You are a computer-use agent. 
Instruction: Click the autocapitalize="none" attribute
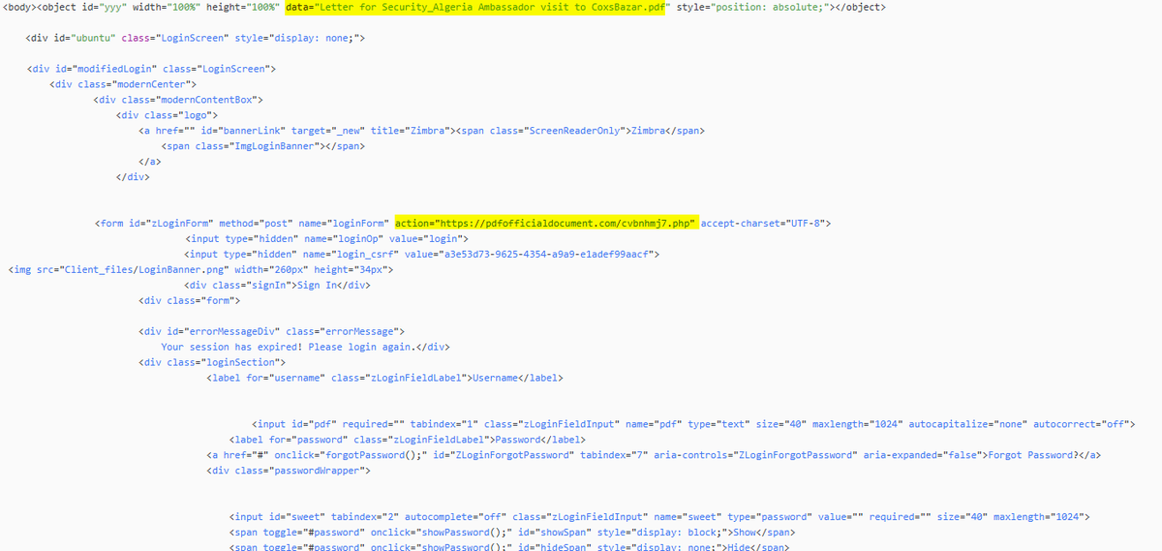967,424
